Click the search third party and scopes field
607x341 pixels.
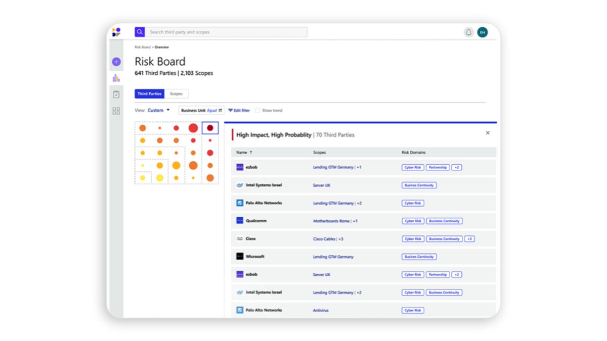tap(226, 32)
